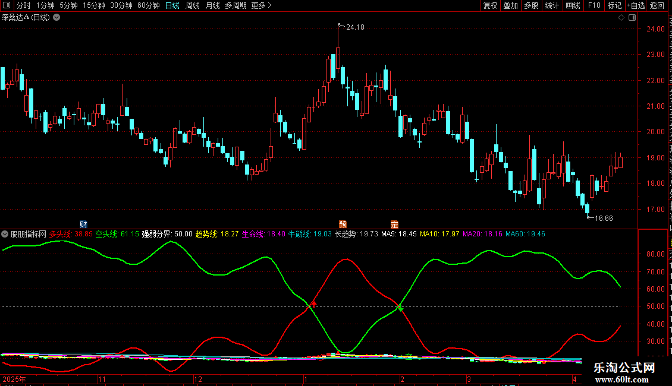Click the MA10: 17.97 value
The image size is (672, 386).
point(439,234)
